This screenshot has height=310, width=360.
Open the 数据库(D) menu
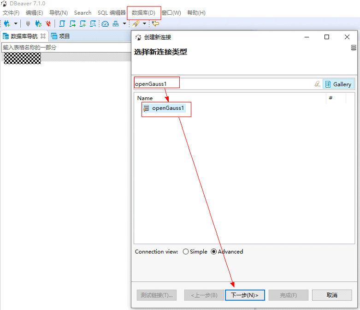point(143,13)
